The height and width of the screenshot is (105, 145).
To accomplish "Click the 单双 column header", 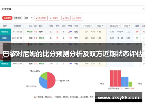I will pos(70,26).
